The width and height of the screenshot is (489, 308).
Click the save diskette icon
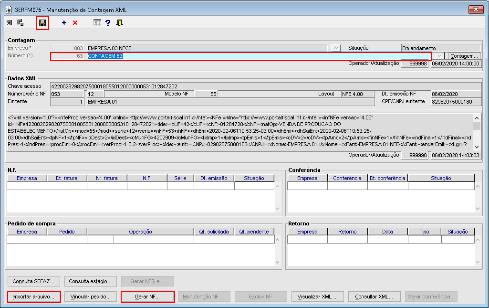point(42,23)
